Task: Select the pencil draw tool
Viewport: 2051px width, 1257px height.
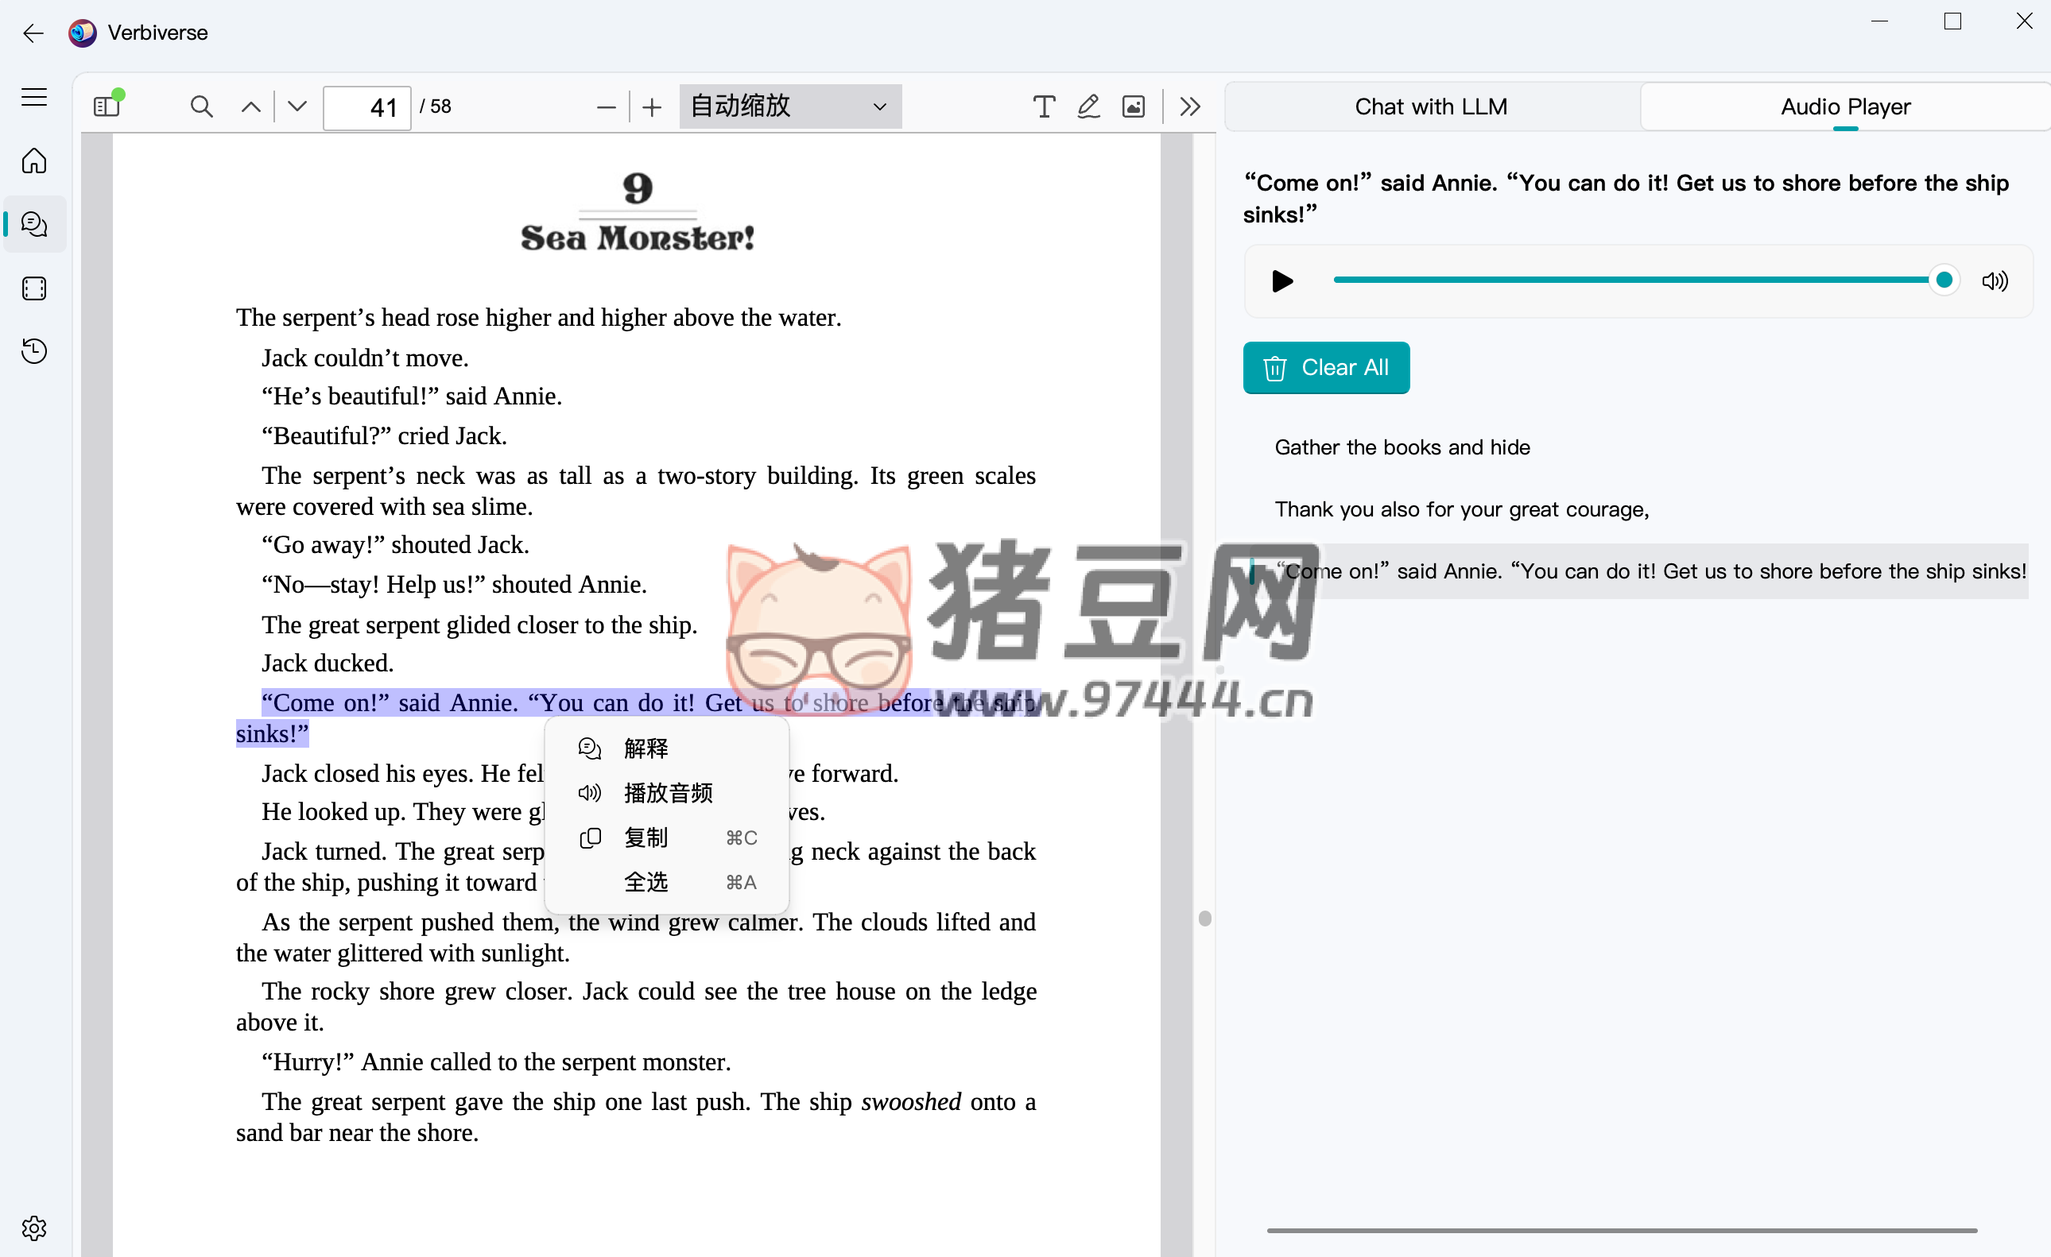Action: (x=1088, y=106)
